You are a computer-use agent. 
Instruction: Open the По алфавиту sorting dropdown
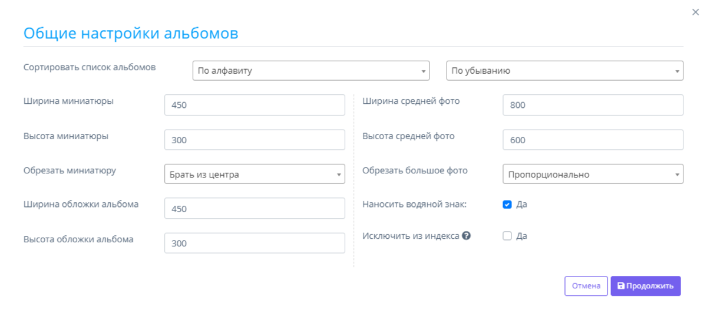(311, 71)
